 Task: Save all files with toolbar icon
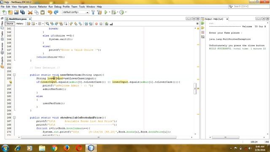pos(22,12)
